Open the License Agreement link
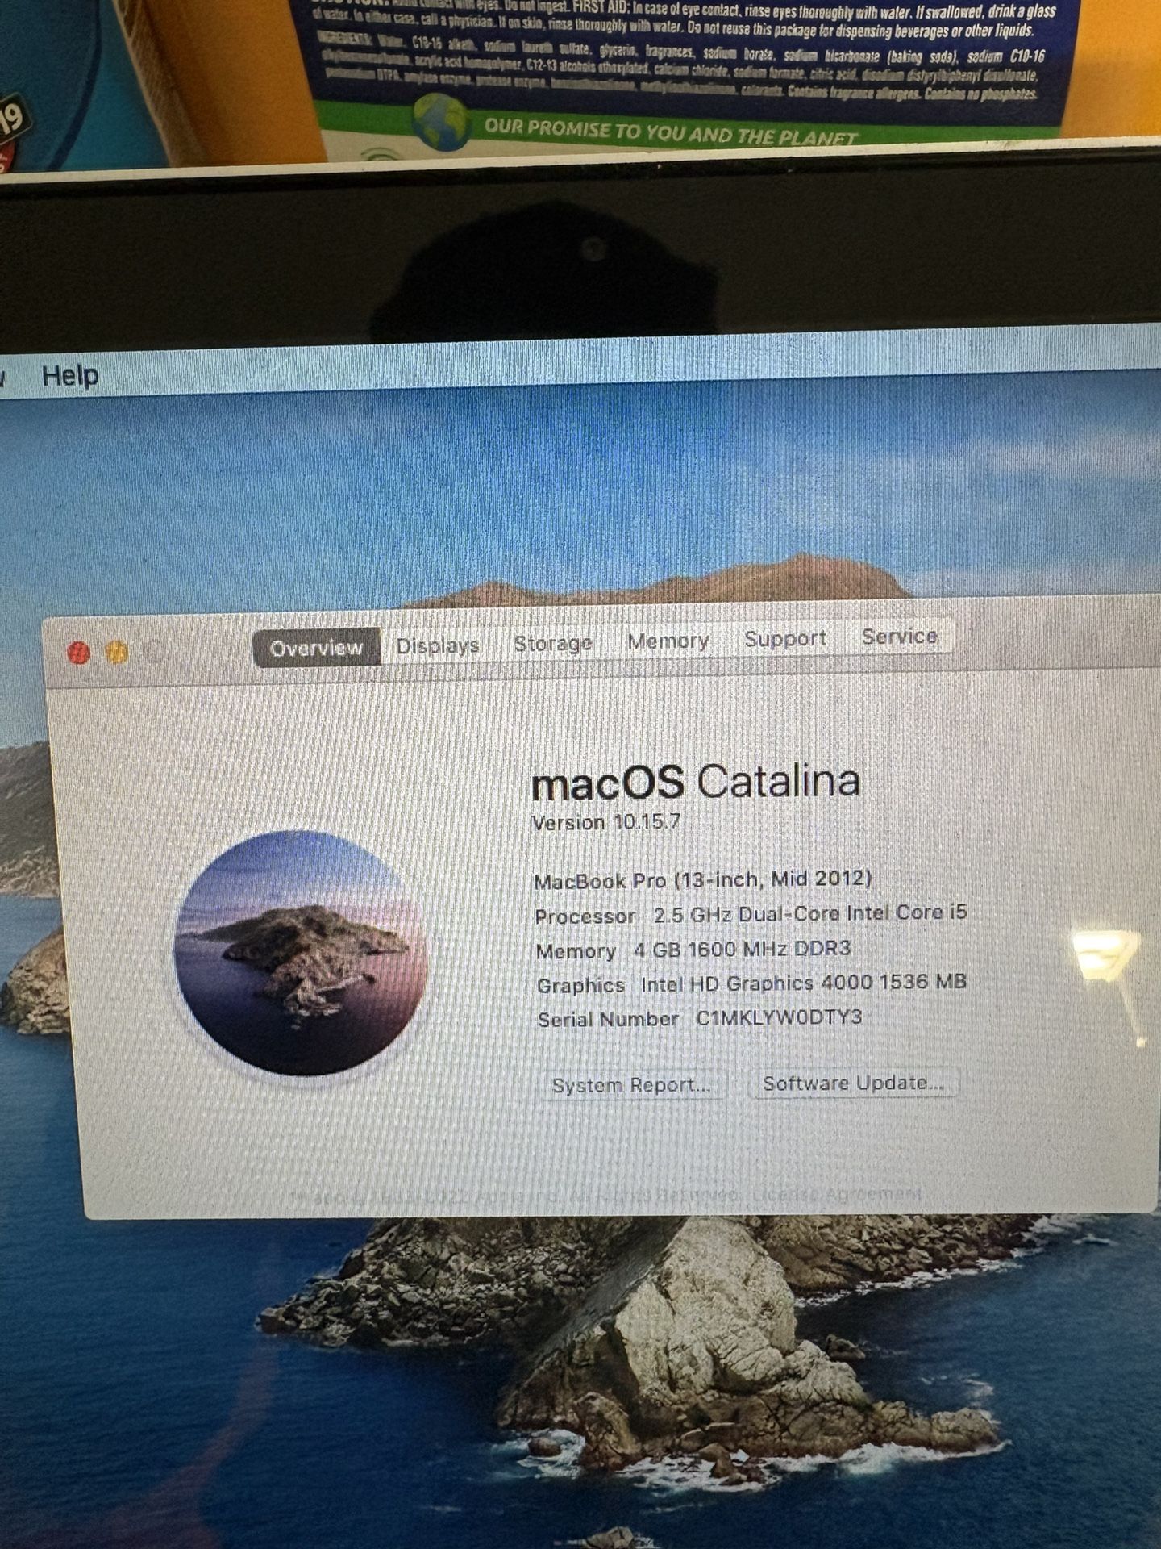The image size is (1161, 1549). [x=836, y=1192]
